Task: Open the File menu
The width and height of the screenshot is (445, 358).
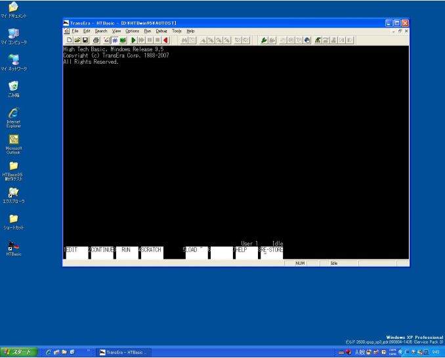Action: tap(75, 31)
